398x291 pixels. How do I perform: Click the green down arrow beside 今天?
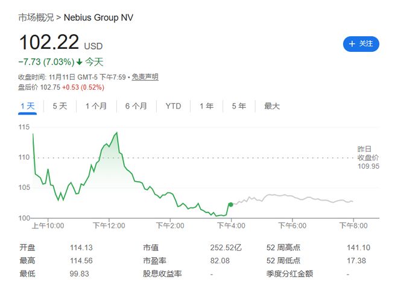[79, 62]
